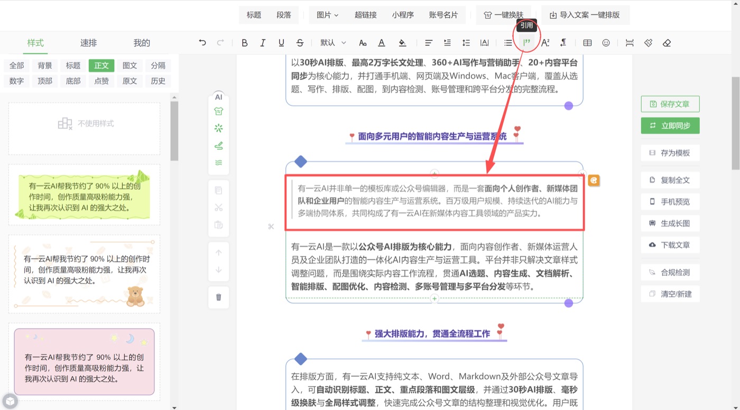Open the emoji picker

pos(606,43)
